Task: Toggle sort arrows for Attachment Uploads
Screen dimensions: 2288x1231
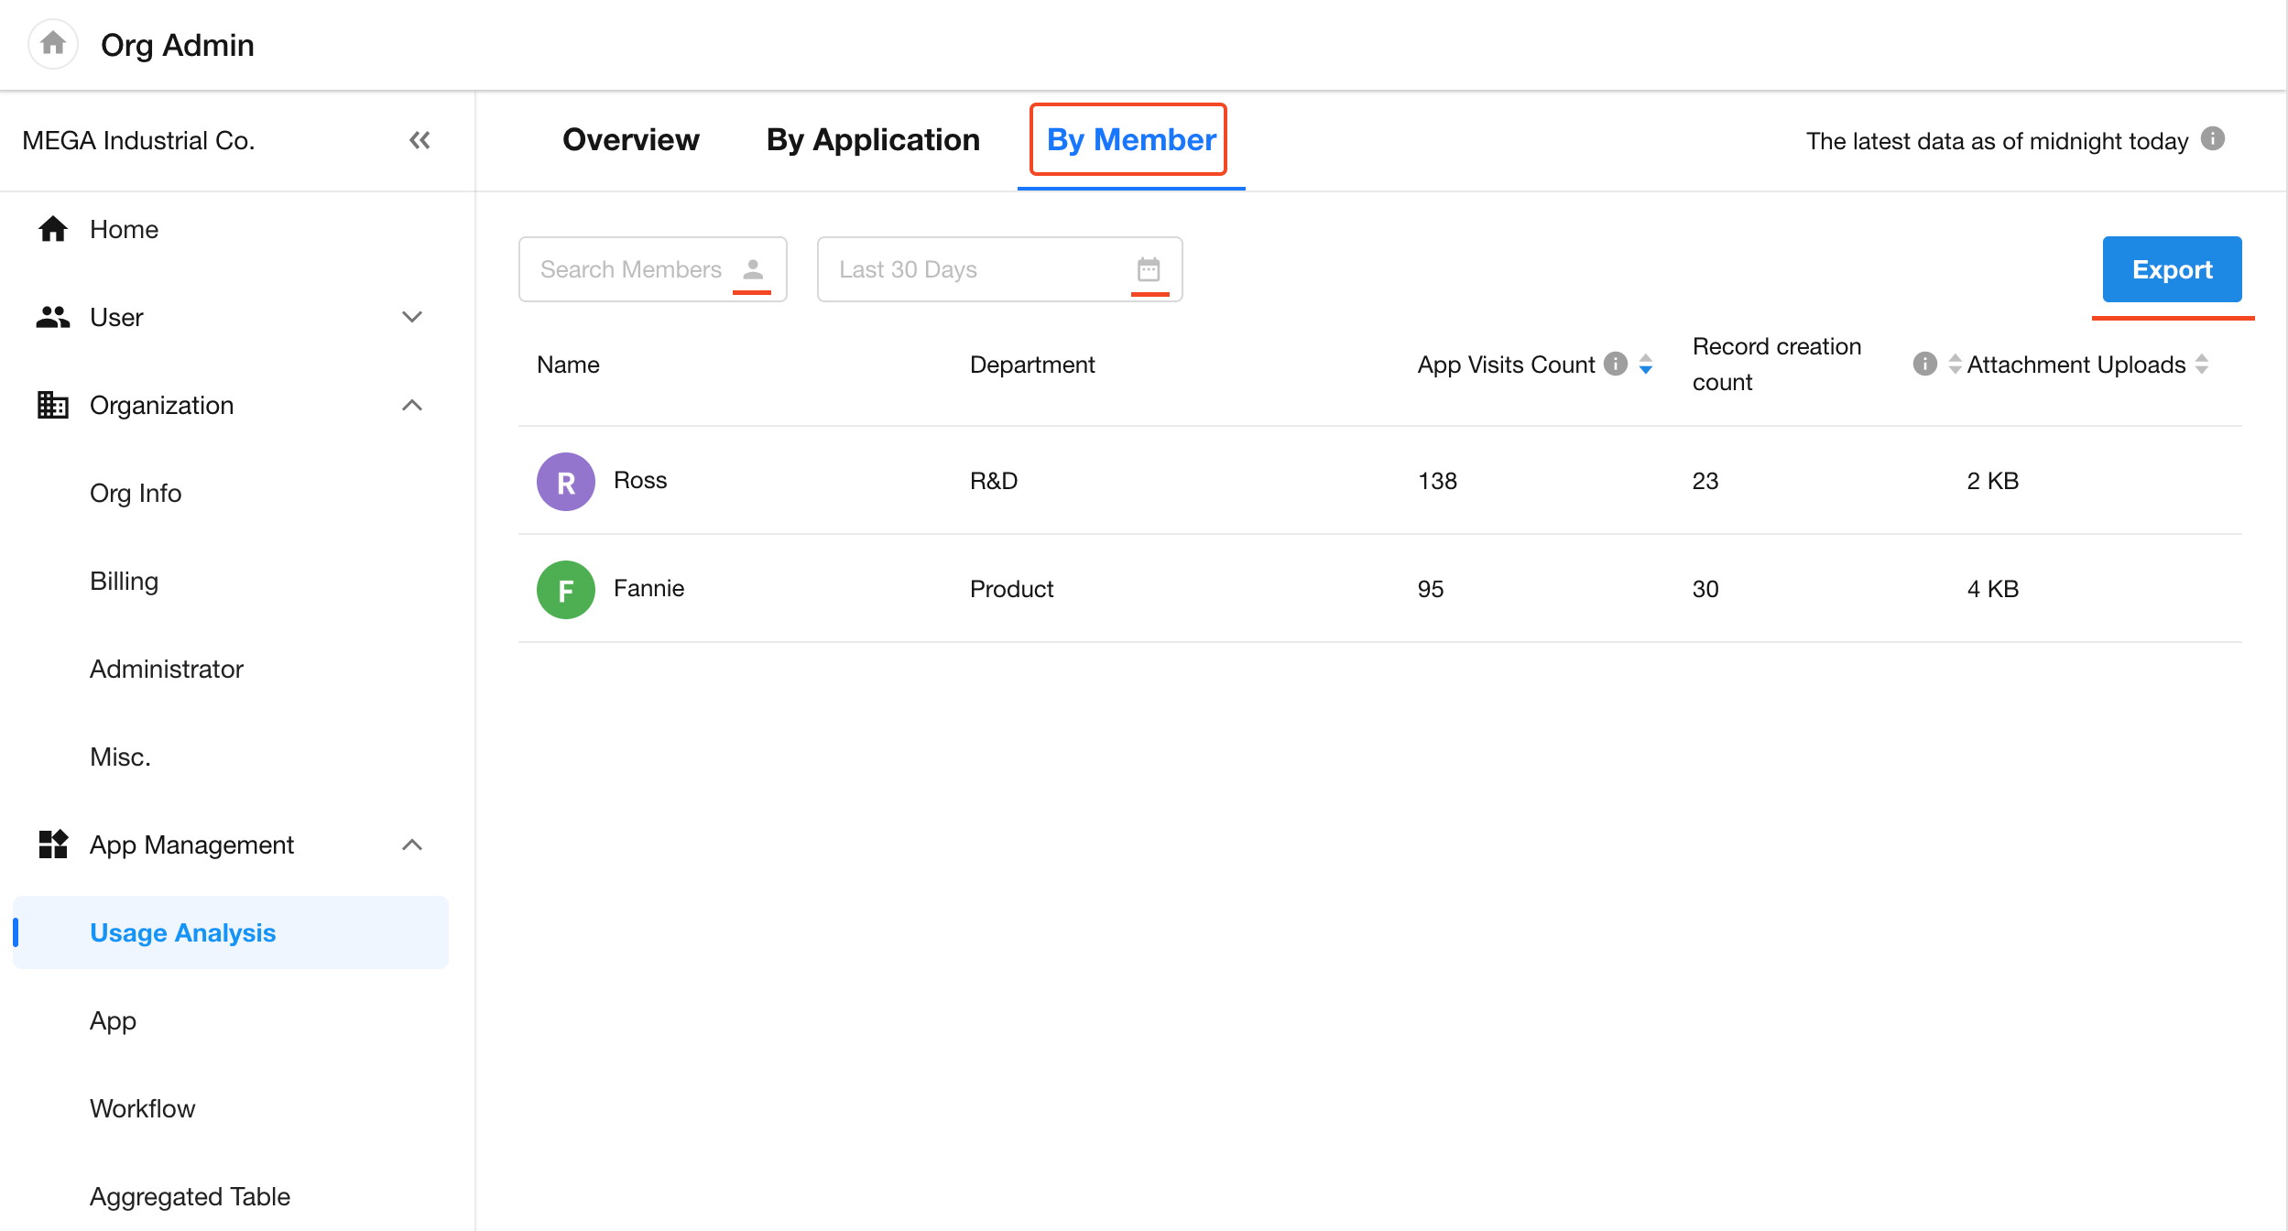Action: tap(2203, 365)
